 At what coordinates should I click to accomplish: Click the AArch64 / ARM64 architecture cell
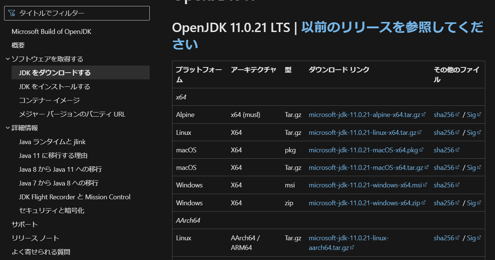coord(245,242)
